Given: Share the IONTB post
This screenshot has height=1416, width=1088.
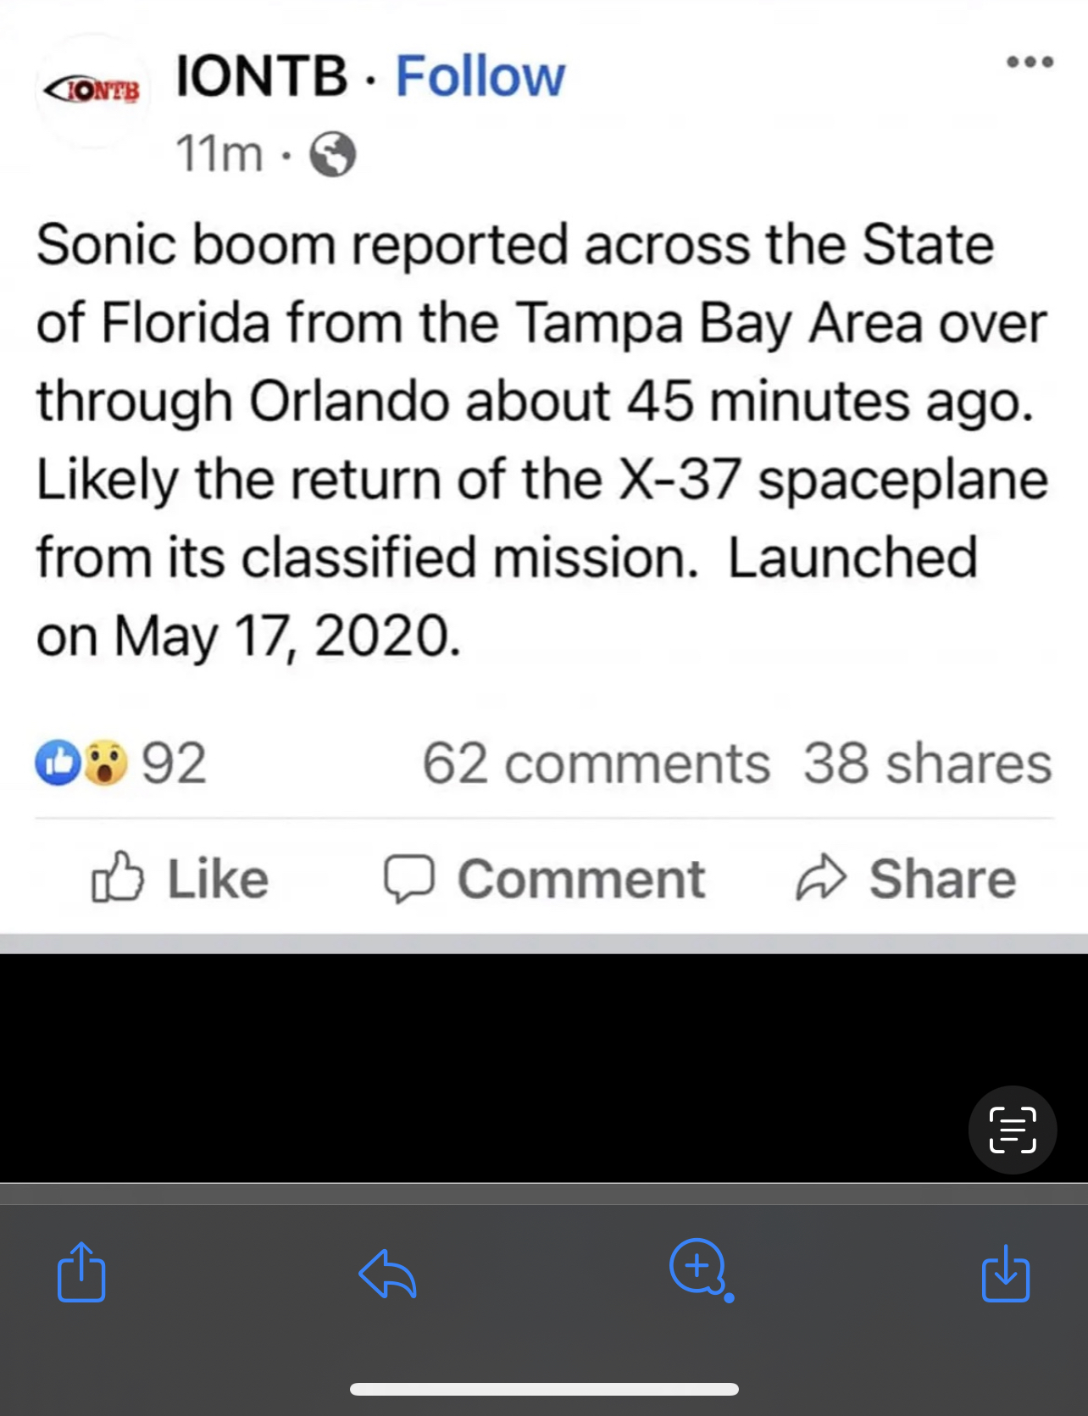Looking at the screenshot, I should [906, 878].
